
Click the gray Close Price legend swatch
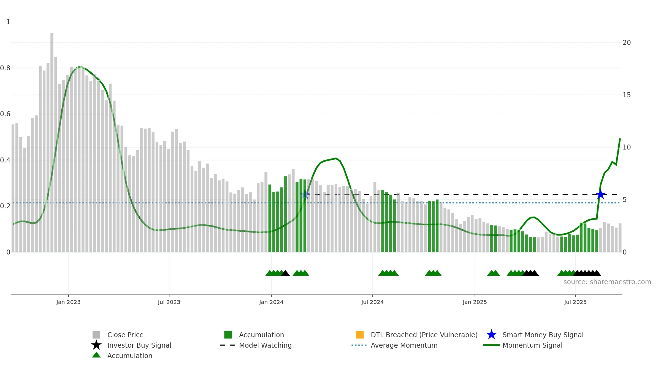(96, 335)
